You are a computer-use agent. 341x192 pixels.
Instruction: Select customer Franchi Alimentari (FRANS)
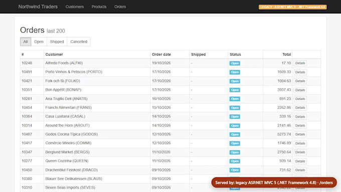click(69, 107)
